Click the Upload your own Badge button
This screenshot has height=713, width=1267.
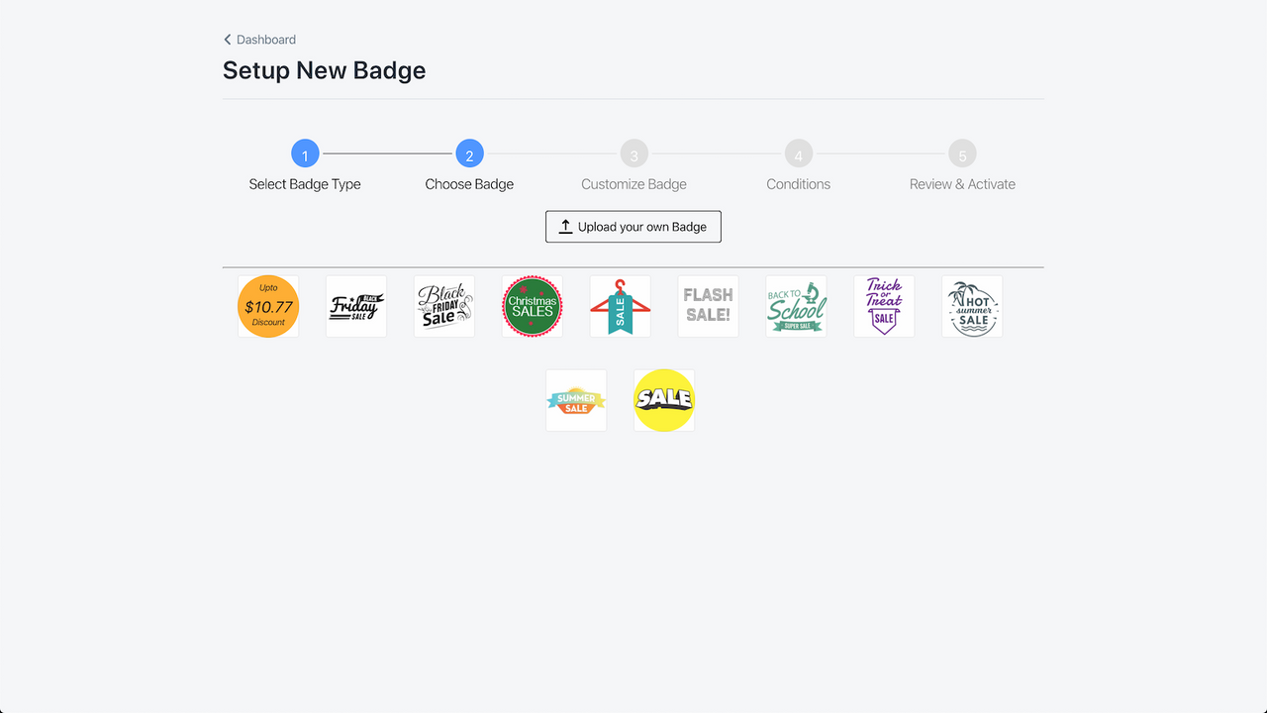coord(633,226)
